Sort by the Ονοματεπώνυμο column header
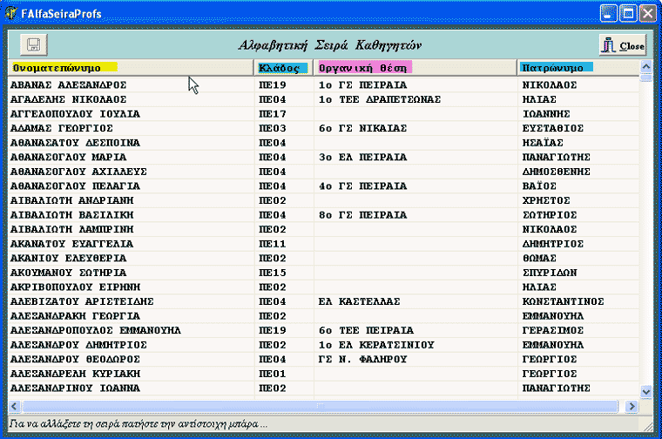Screen dimensions: 662x439 click(x=64, y=67)
